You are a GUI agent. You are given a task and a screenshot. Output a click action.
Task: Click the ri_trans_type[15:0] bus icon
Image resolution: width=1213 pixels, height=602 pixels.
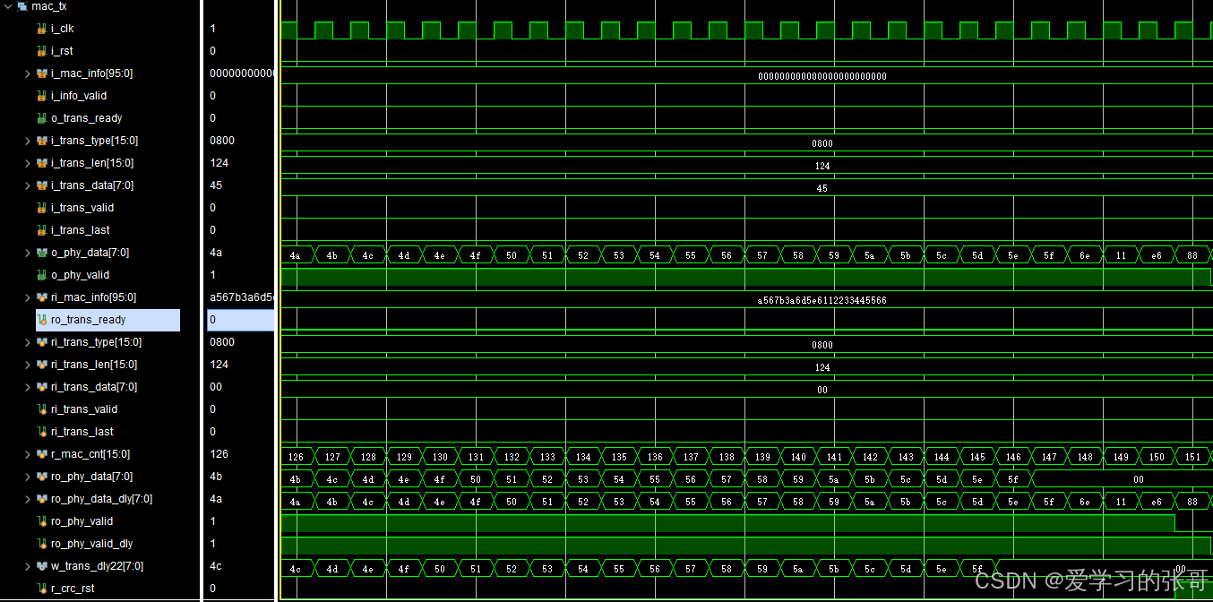tap(41, 342)
